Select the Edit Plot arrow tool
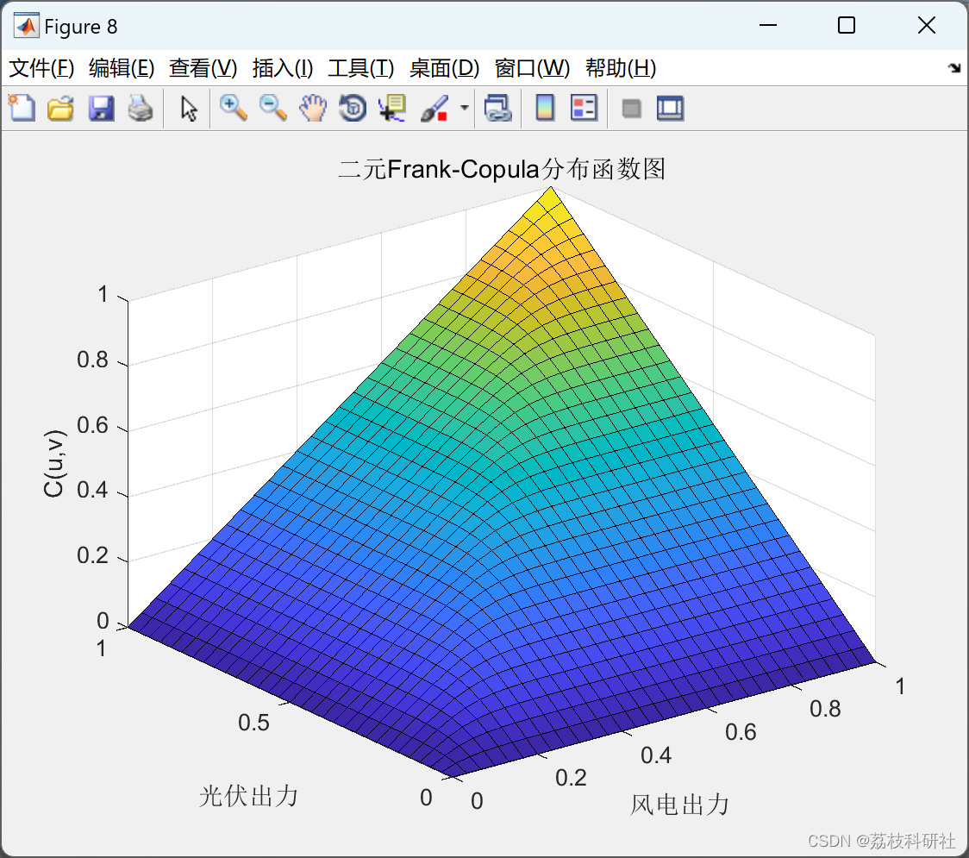 coord(189,108)
